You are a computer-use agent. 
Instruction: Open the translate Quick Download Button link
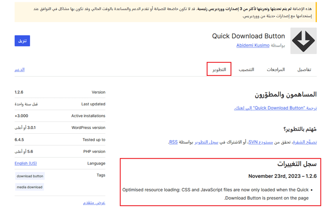coord(275,108)
